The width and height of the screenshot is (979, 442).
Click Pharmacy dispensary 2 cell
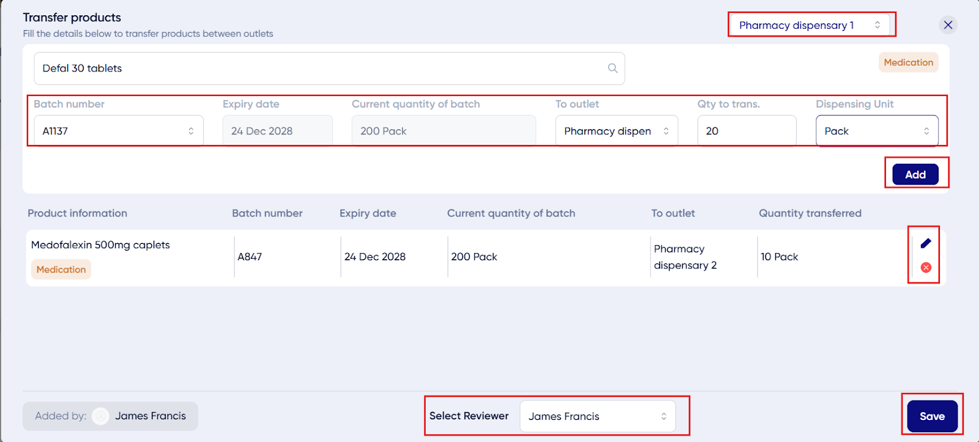(685, 257)
